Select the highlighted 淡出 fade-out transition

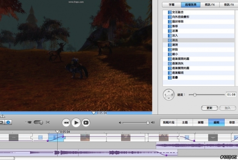coord(199,40)
